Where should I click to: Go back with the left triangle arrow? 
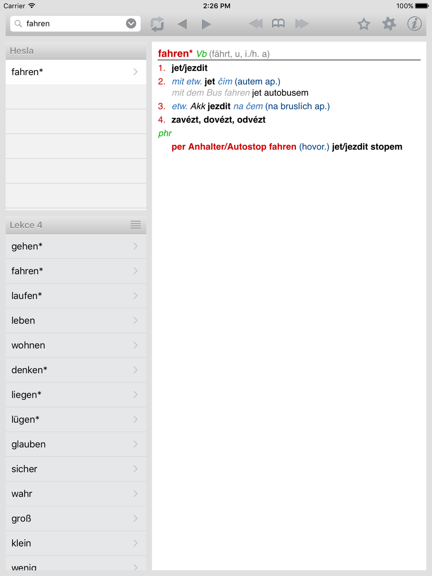(x=182, y=24)
